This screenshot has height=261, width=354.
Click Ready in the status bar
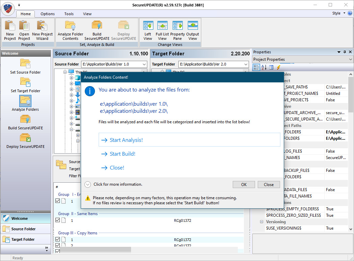coord(18,258)
